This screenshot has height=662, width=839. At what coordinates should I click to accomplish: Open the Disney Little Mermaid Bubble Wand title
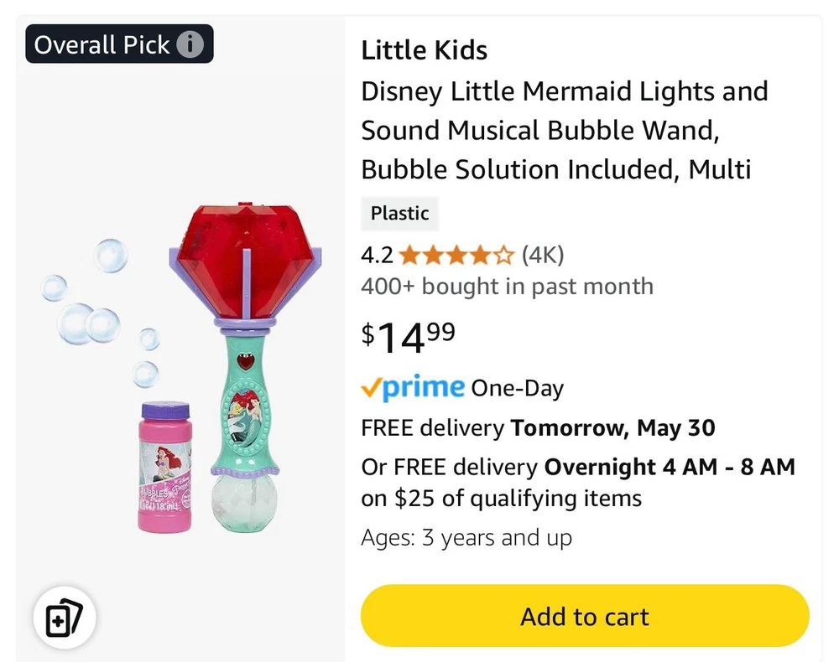point(564,130)
